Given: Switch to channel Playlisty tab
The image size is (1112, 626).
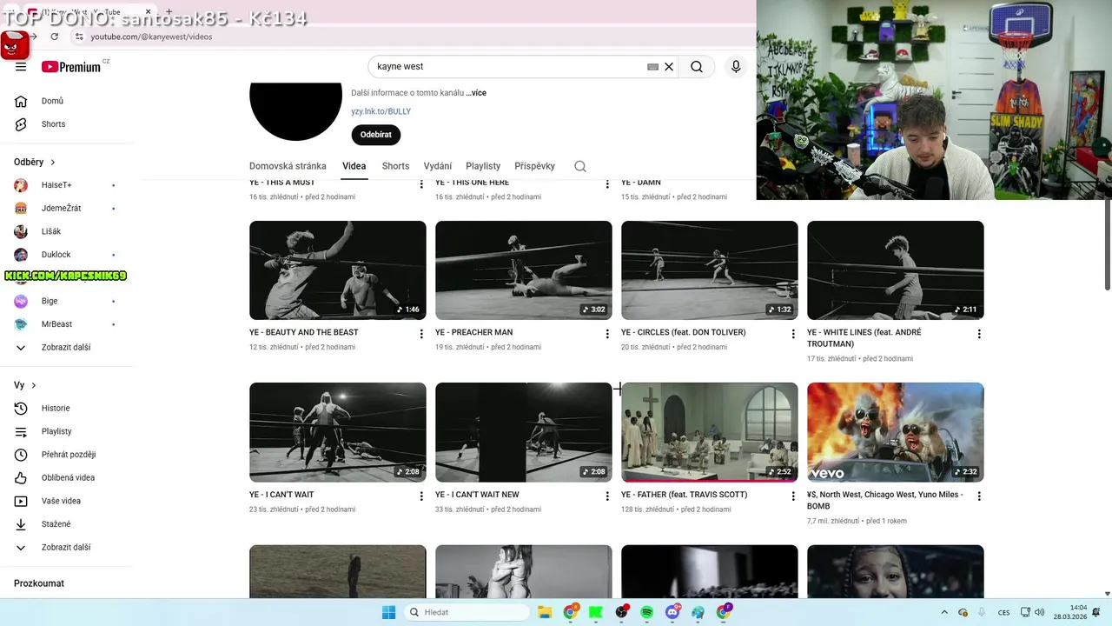Looking at the screenshot, I should (483, 166).
